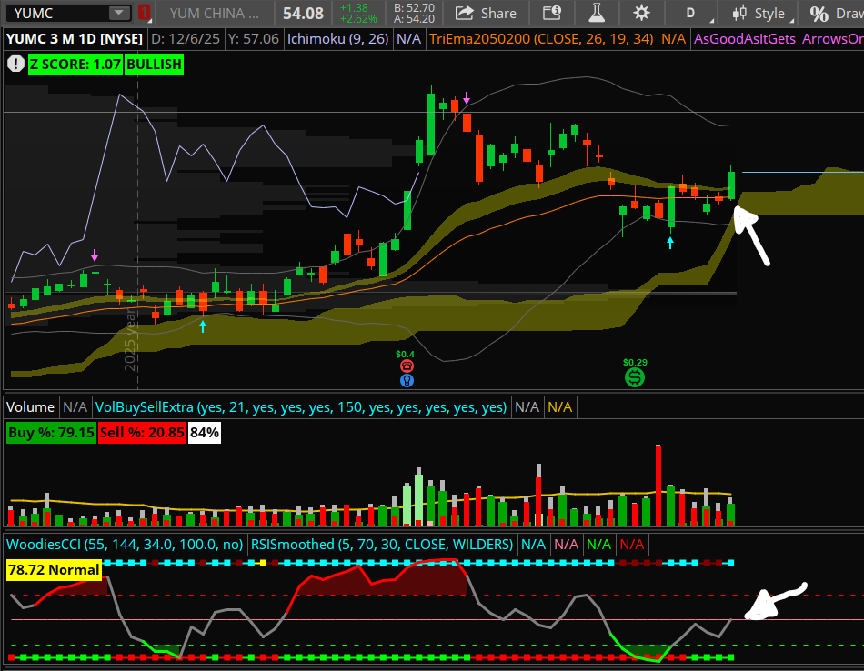The height and width of the screenshot is (671, 864).
Task: Click the chart notes icon beside Share
Action: point(553,14)
